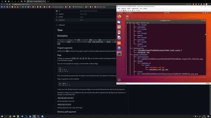
Task: Open Trash icon on Ubuntu desktop
Action: click(x=127, y=17)
